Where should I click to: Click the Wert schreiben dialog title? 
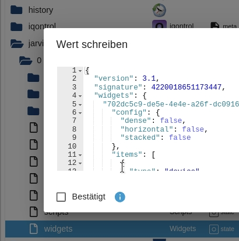point(92,44)
